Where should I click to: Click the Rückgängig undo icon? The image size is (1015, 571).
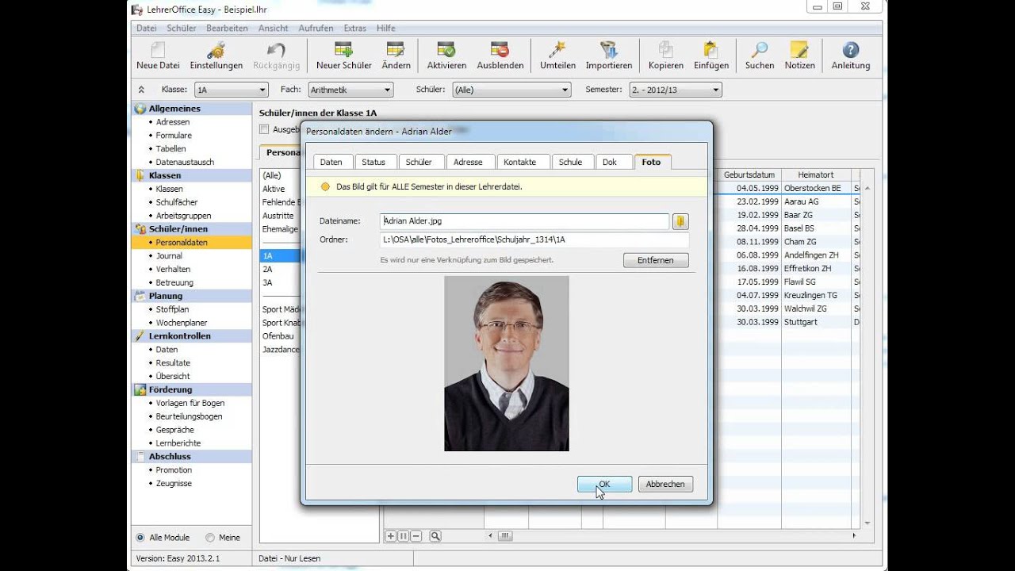click(x=276, y=56)
